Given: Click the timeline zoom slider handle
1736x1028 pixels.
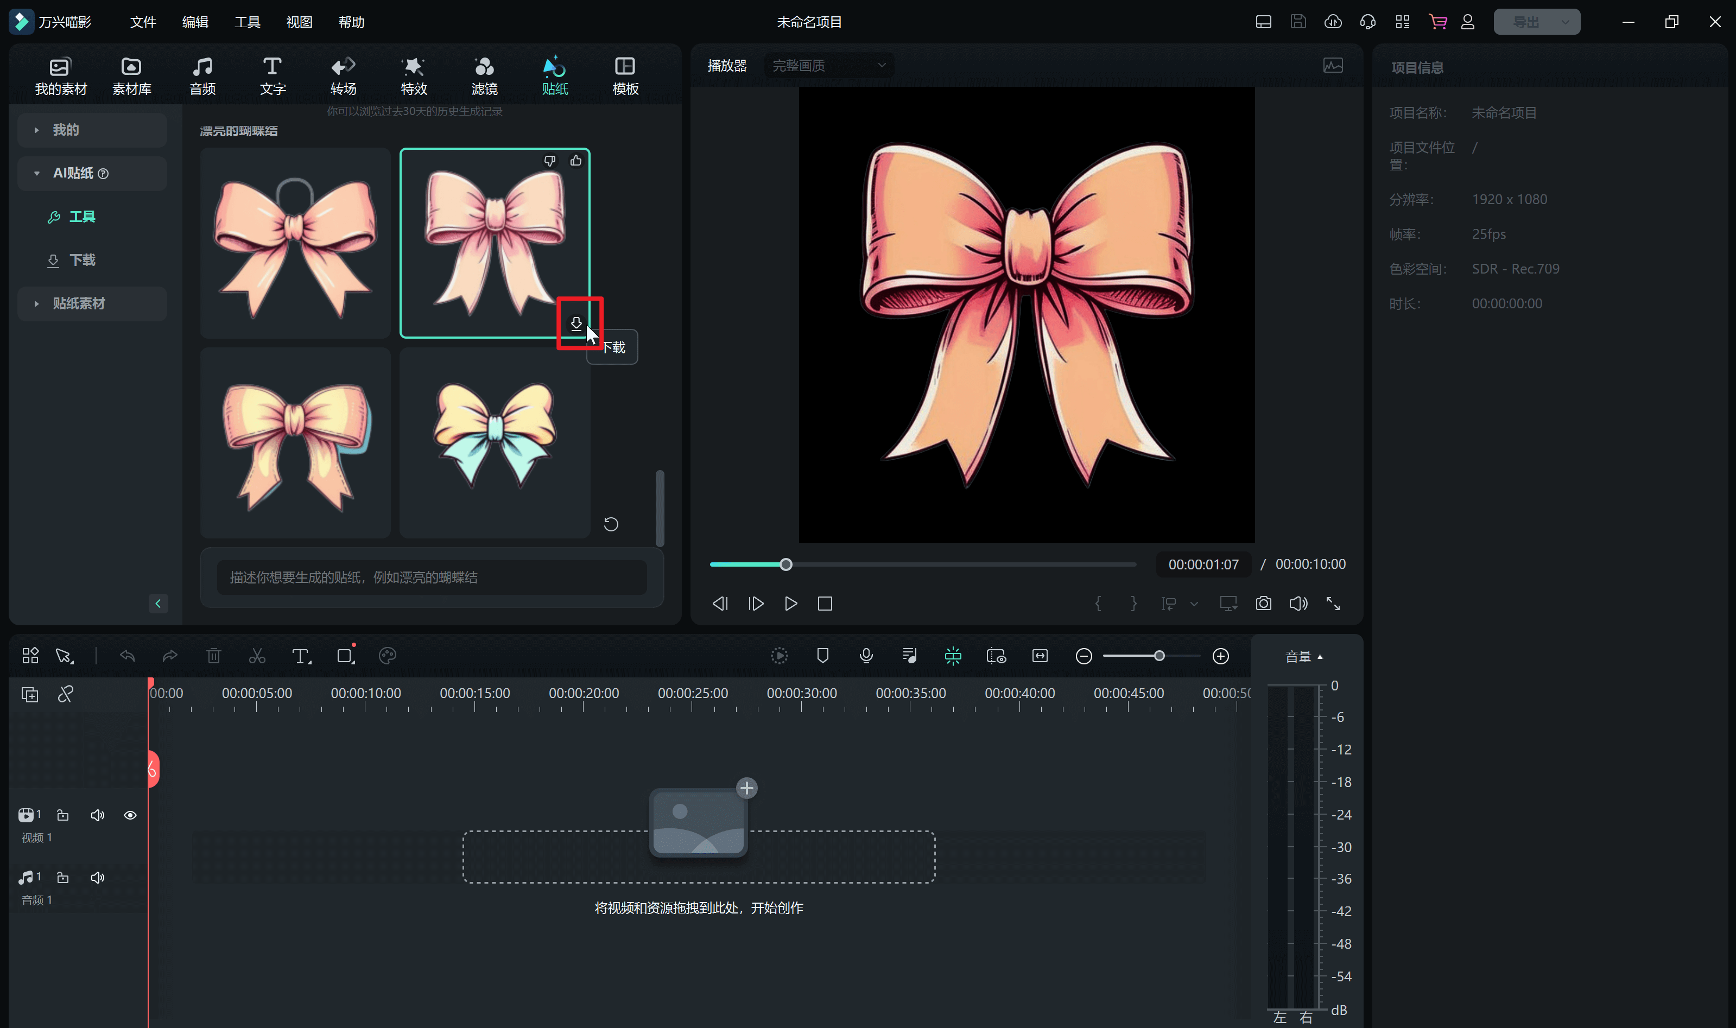Looking at the screenshot, I should (x=1159, y=656).
